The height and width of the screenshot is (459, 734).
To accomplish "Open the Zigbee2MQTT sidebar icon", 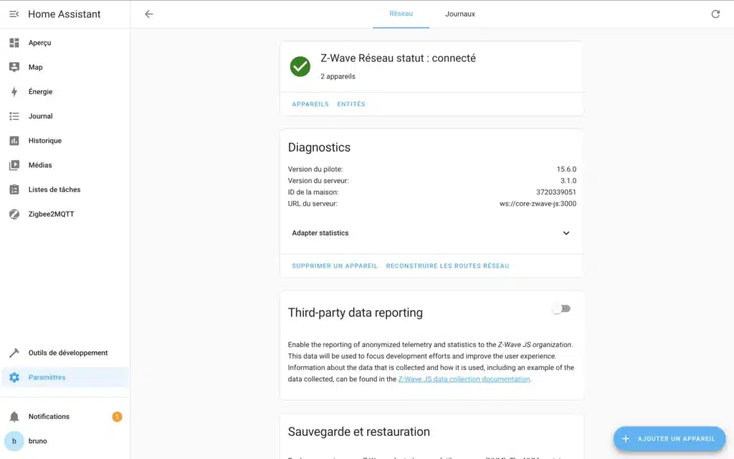I will (x=14, y=214).
